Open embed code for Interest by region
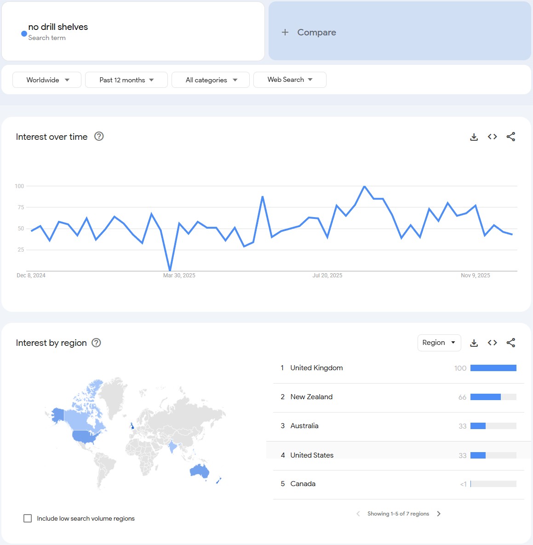Screen dimensions: 533x545 click(x=492, y=343)
